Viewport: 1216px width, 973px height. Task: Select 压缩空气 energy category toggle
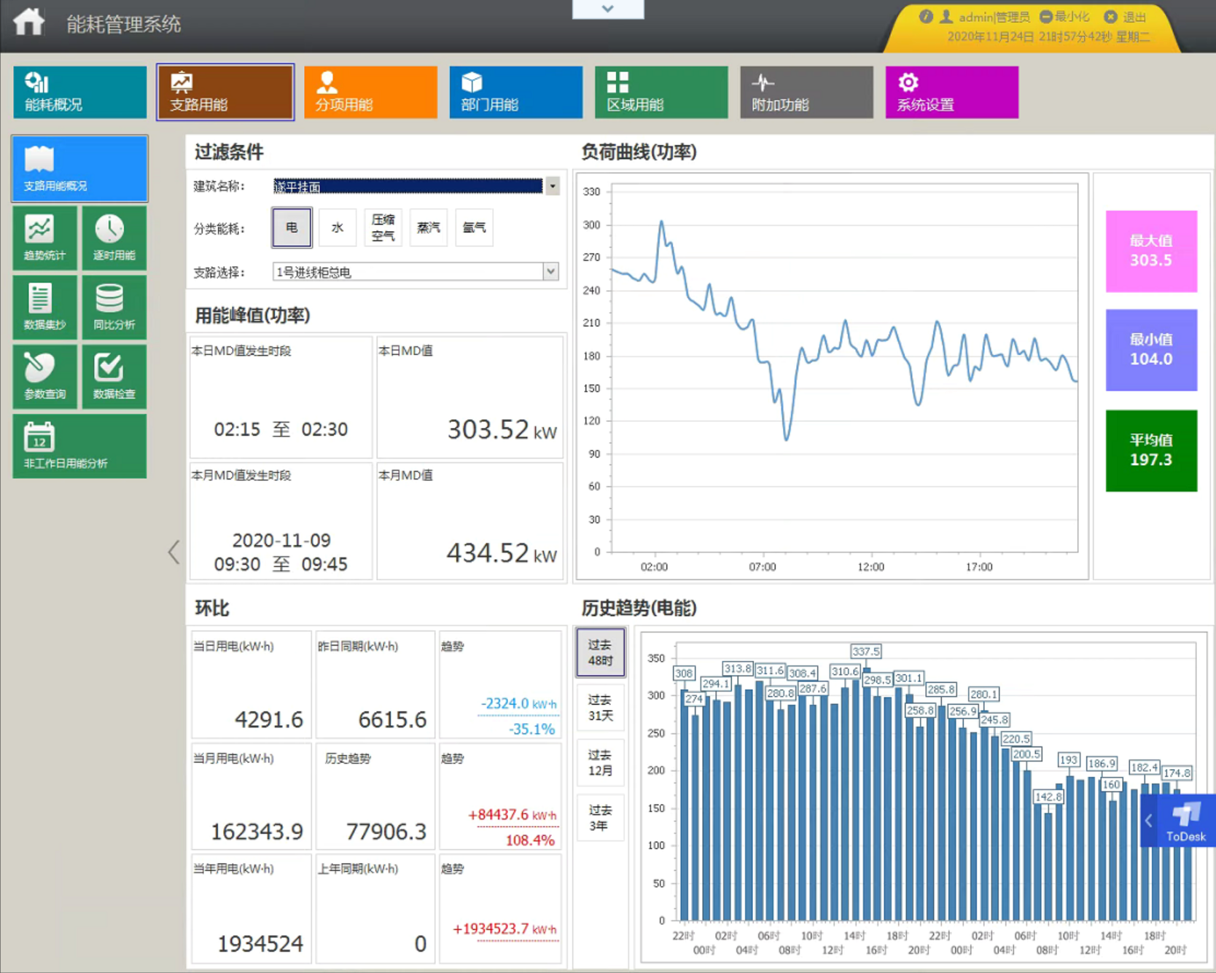coord(383,228)
